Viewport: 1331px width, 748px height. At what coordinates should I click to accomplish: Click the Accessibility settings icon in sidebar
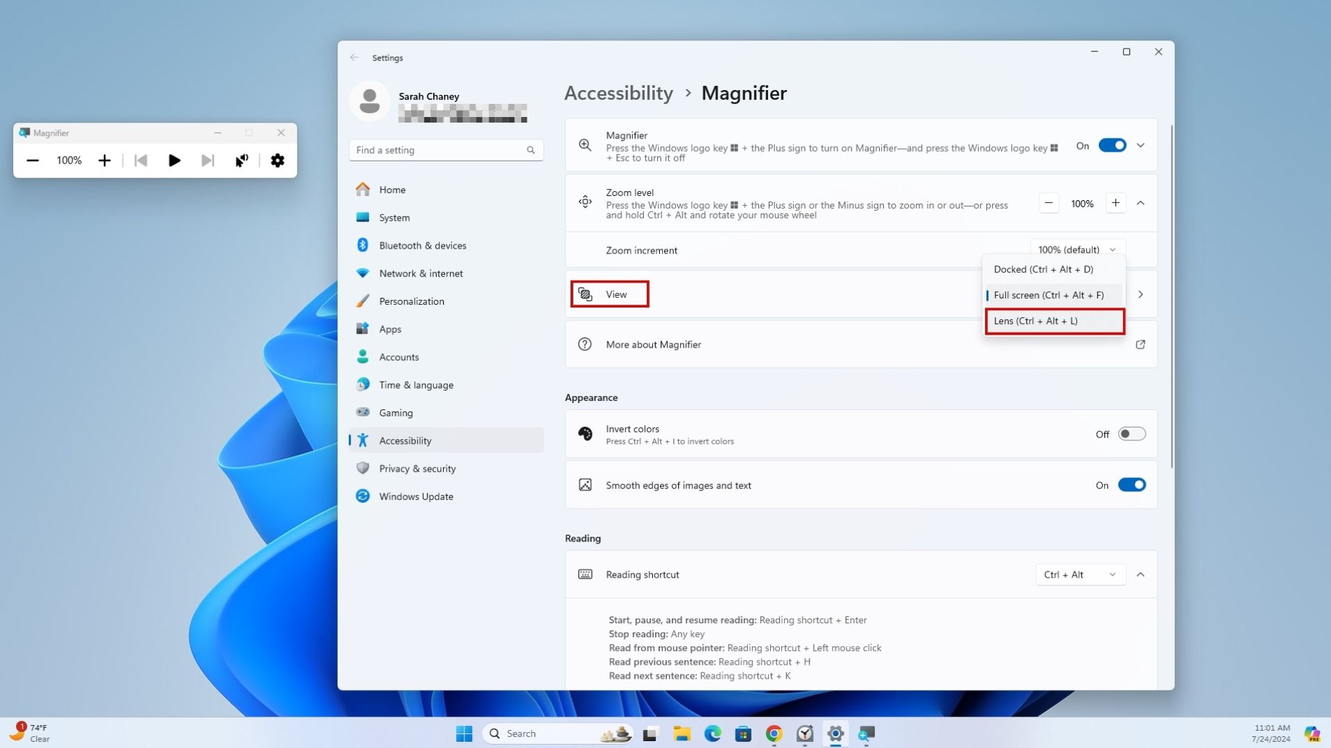click(363, 440)
